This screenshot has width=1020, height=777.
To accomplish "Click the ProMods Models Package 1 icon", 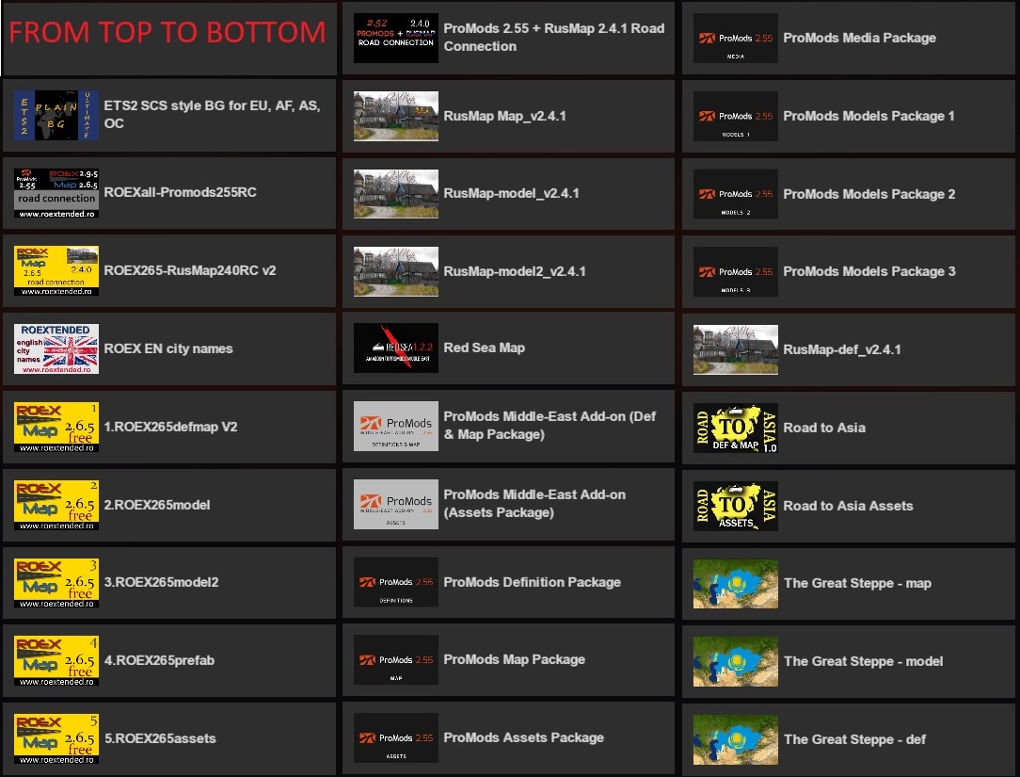I will [x=736, y=116].
